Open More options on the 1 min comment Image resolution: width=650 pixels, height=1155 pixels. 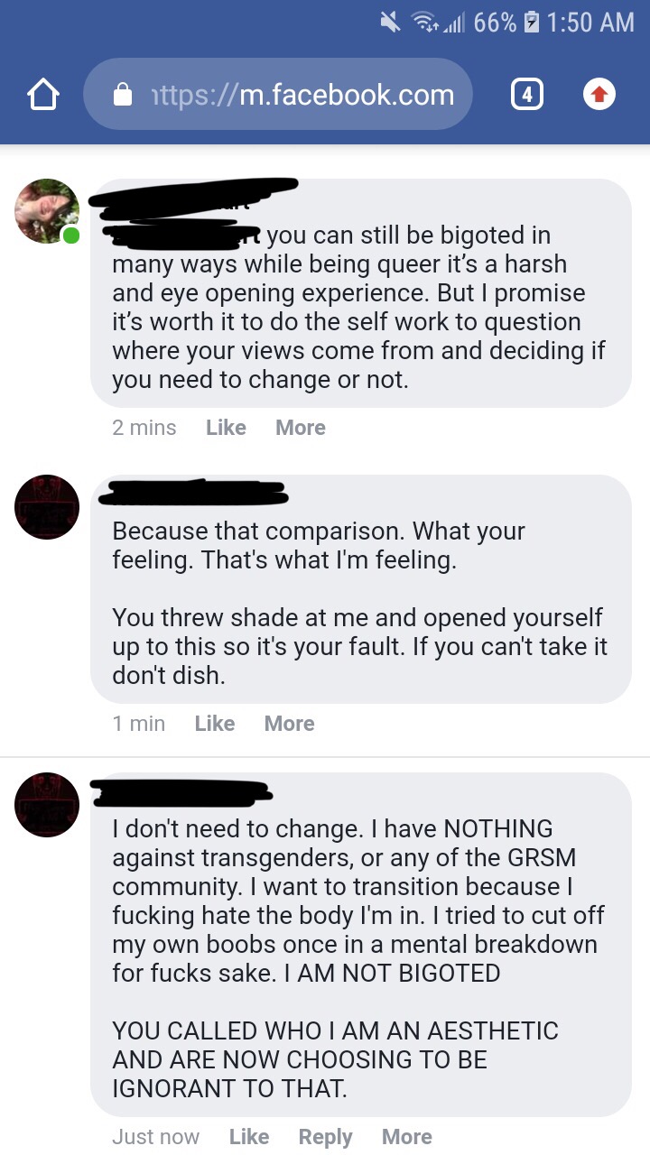coord(290,724)
